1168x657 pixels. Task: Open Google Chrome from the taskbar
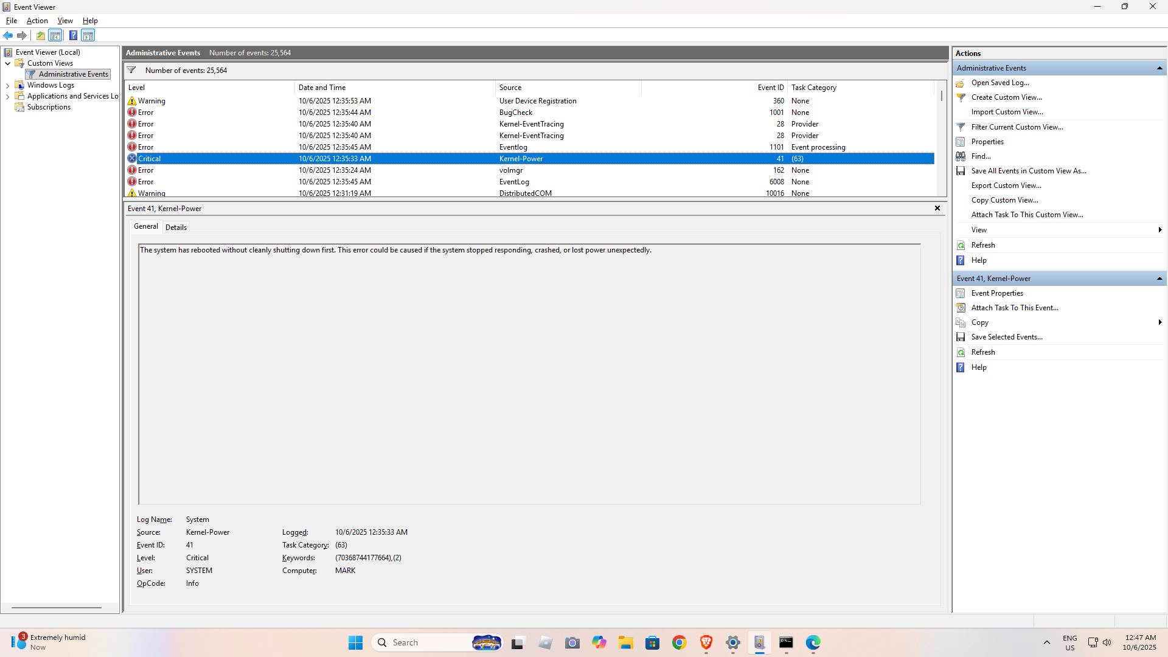679,643
